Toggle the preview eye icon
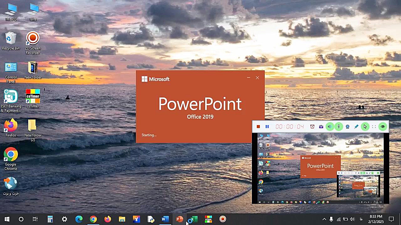This screenshot has width=401, height=225. tap(383, 127)
